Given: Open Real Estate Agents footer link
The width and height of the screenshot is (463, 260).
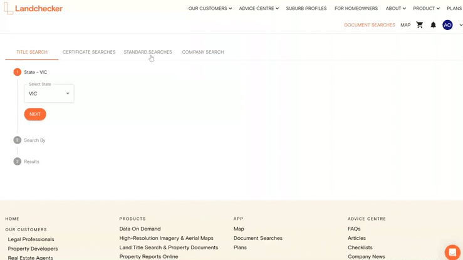Looking at the screenshot, I should coord(31,257).
